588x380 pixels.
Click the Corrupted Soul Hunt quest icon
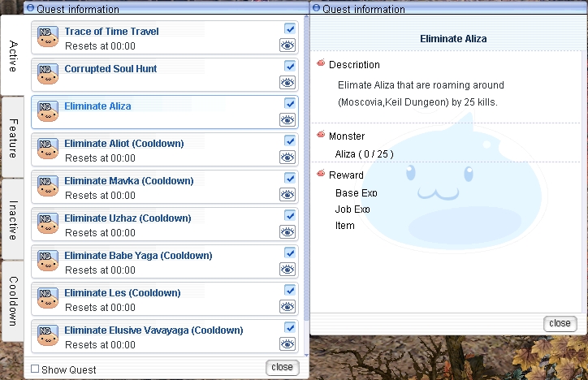point(47,75)
